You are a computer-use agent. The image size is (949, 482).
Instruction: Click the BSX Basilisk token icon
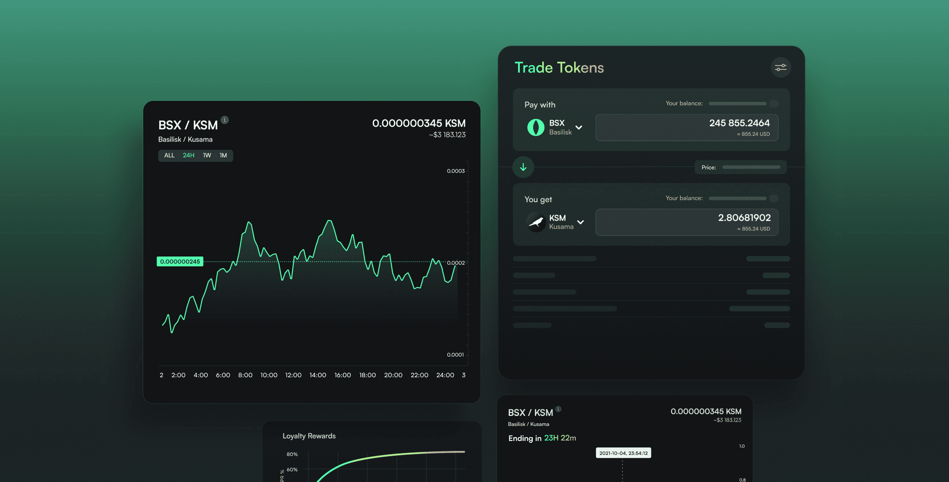coord(535,127)
